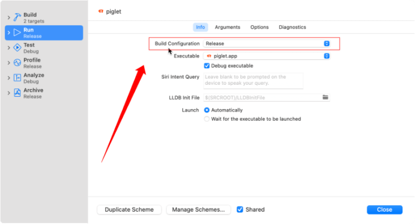Click the Manage Schemes button
The width and height of the screenshot is (415, 224).
tap(198, 209)
